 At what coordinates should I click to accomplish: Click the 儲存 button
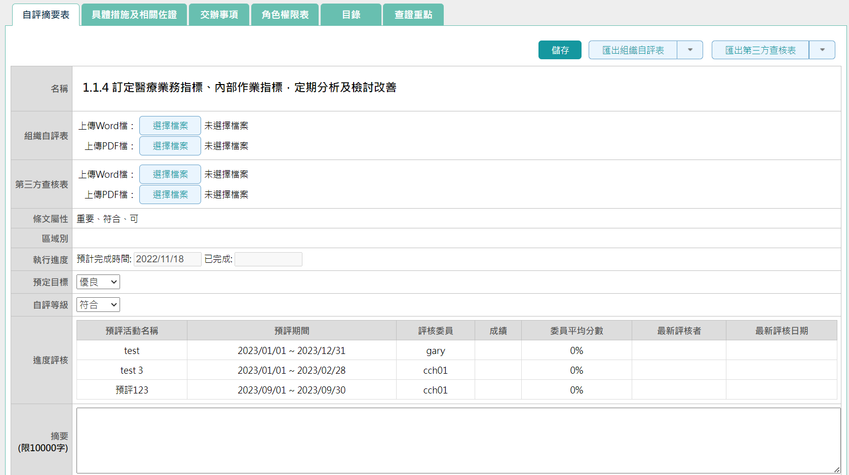pyautogui.click(x=560, y=50)
